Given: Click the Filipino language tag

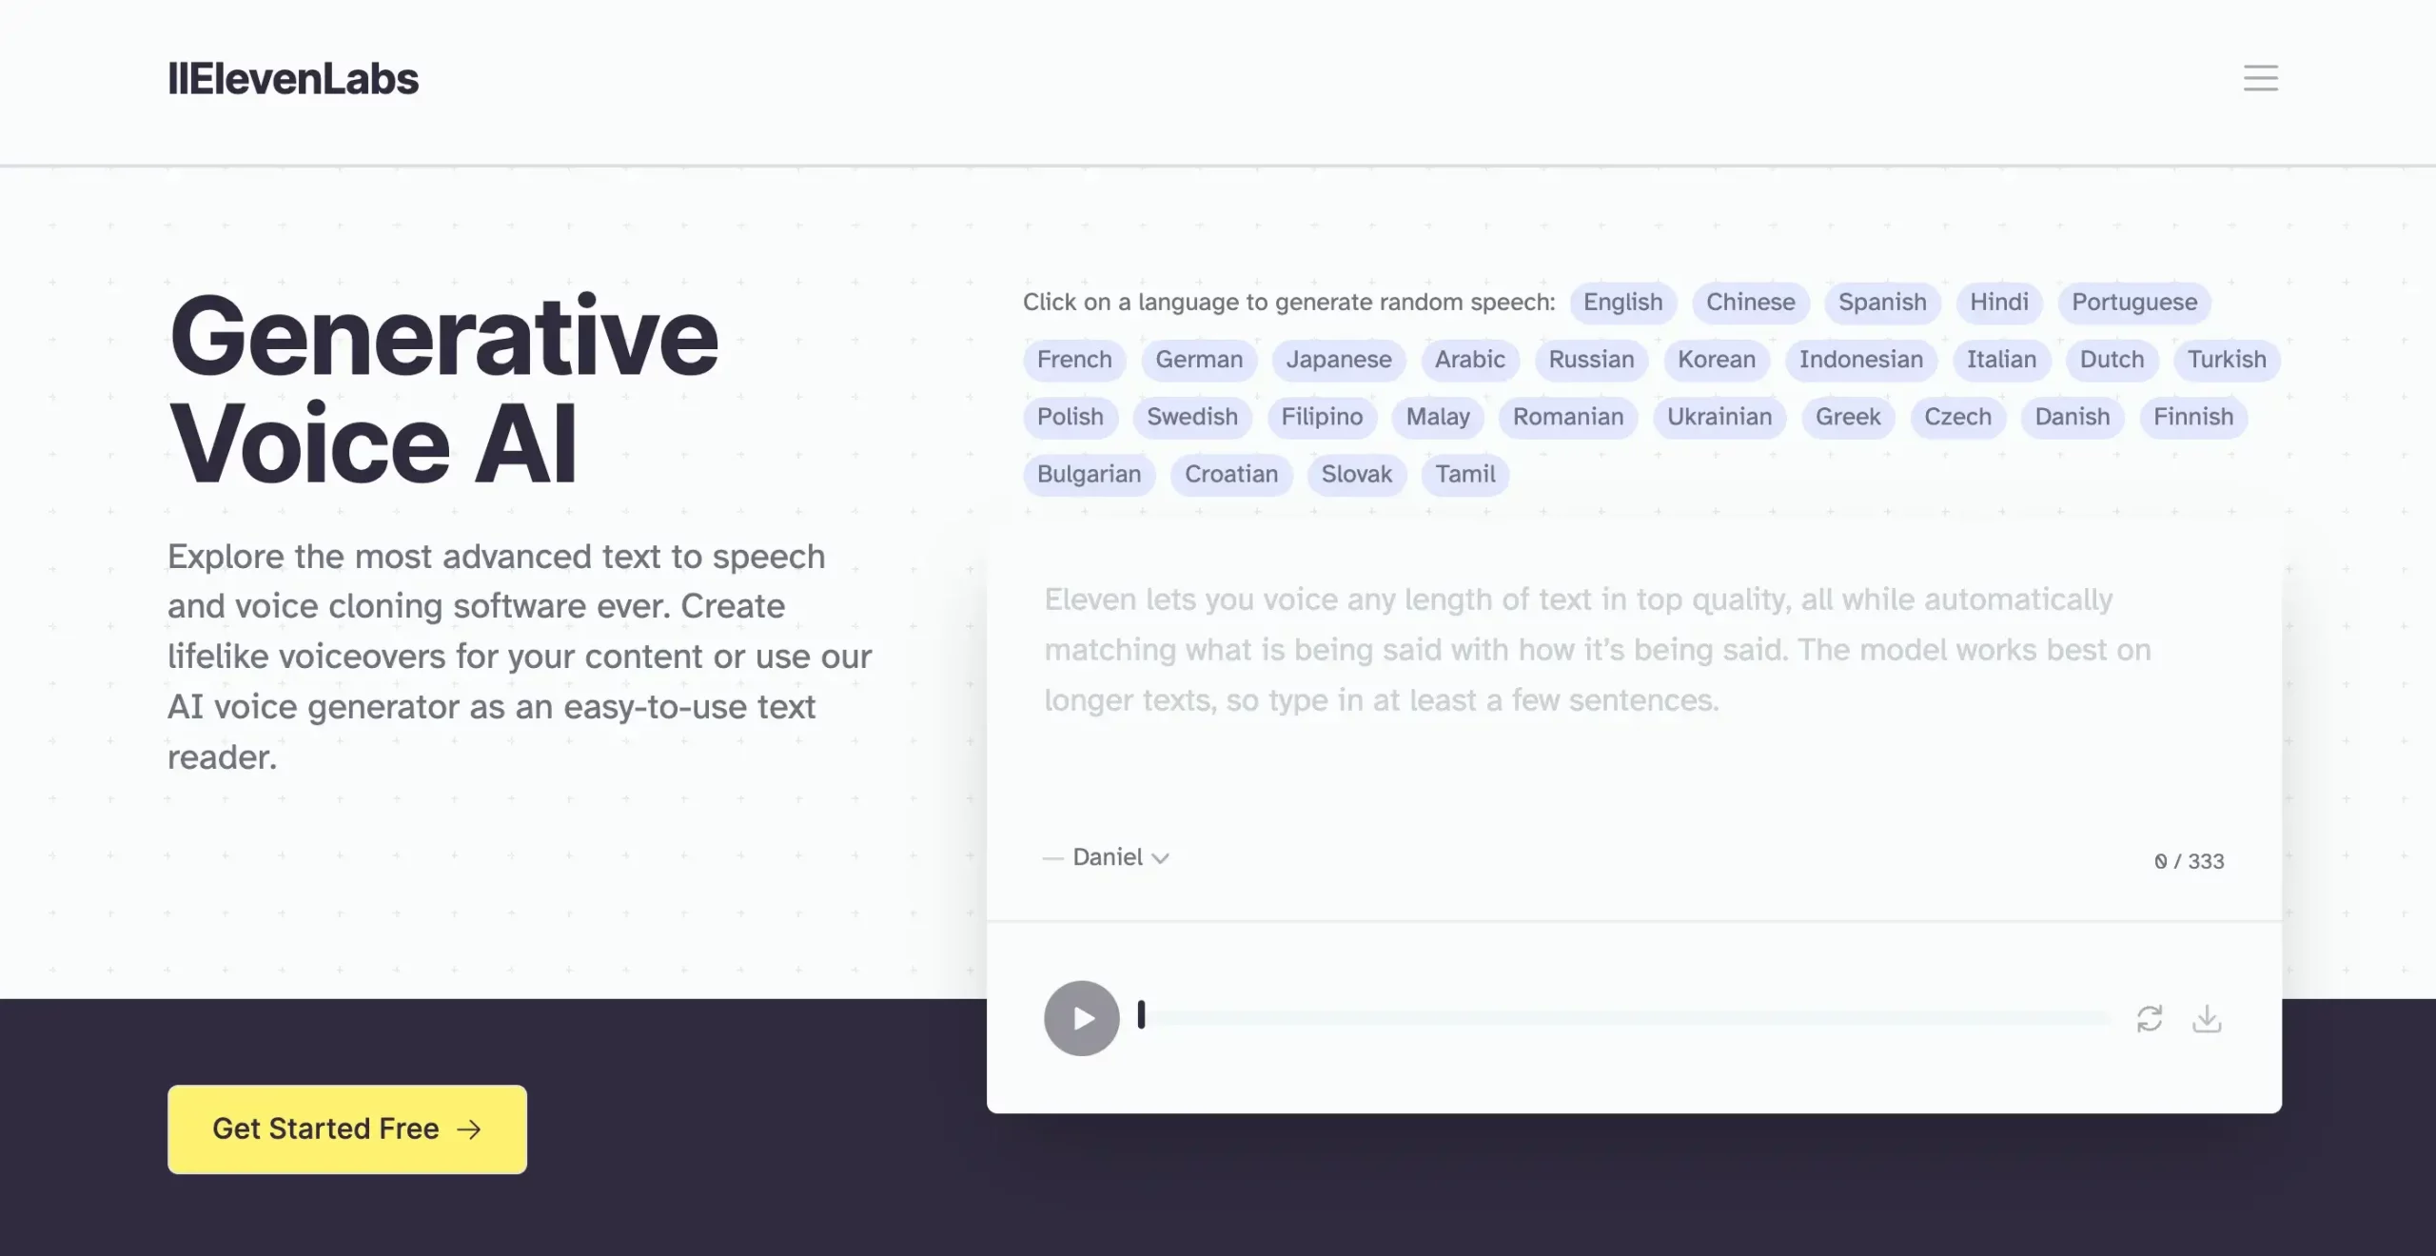Looking at the screenshot, I should (x=1322, y=417).
